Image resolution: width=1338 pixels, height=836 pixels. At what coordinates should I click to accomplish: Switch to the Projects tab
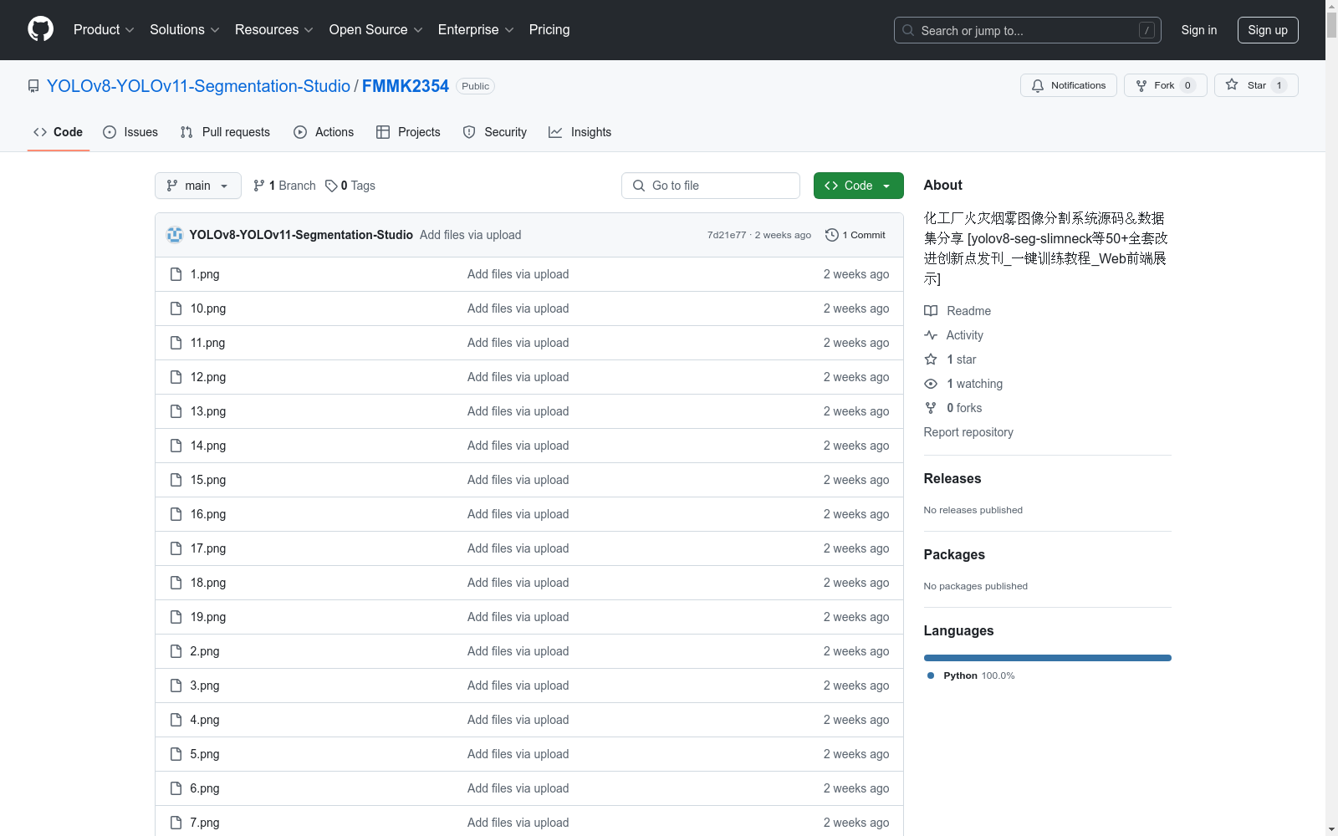(408, 132)
